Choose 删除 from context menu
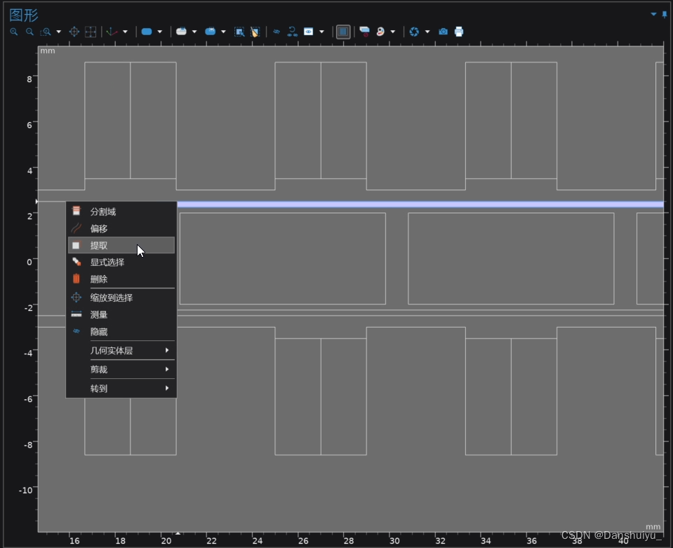The image size is (673, 548). coord(121,279)
